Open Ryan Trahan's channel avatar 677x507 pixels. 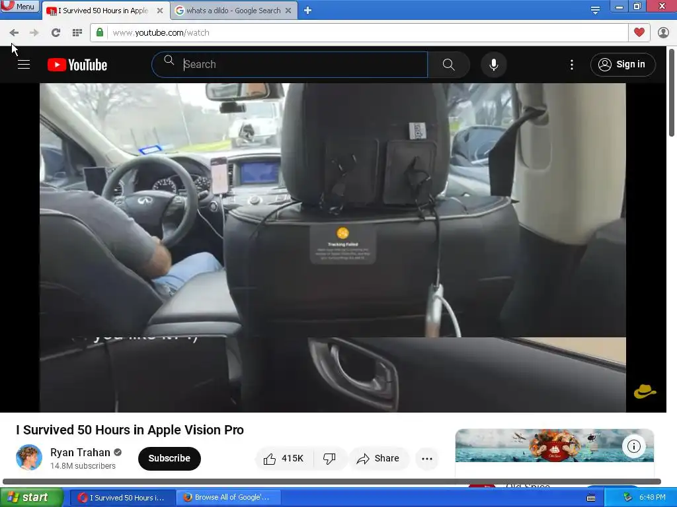29,457
